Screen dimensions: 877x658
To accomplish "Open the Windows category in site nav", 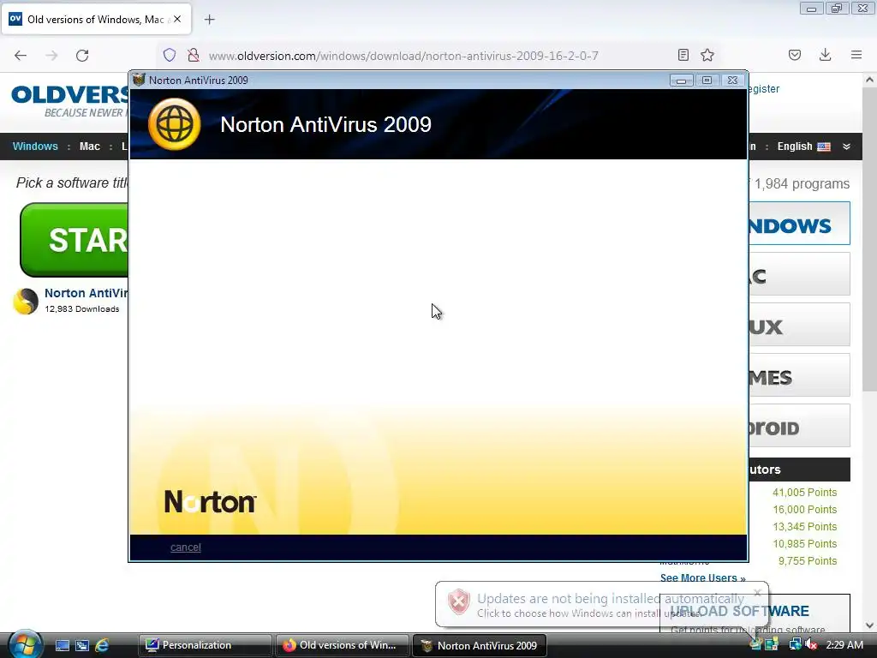I will (35, 147).
